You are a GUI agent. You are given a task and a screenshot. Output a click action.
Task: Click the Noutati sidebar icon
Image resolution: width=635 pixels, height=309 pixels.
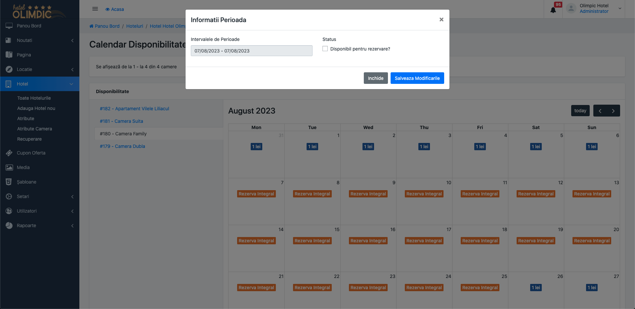coord(9,40)
